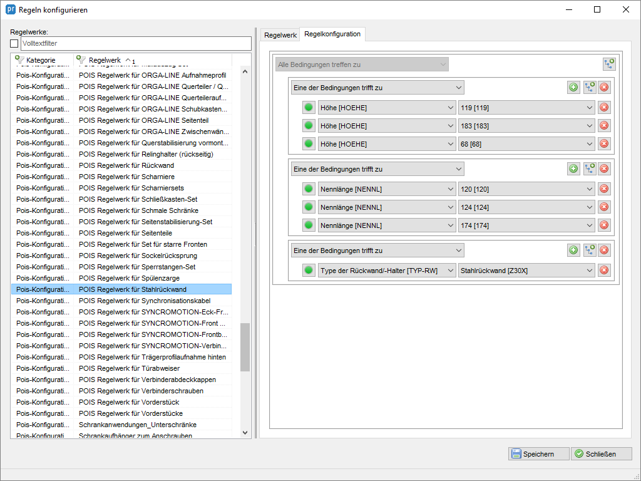Image resolution: width=641 pixels, height=481 pixels.
Task: Sort by the Kategorie column header
Action: tap(42, 59)
